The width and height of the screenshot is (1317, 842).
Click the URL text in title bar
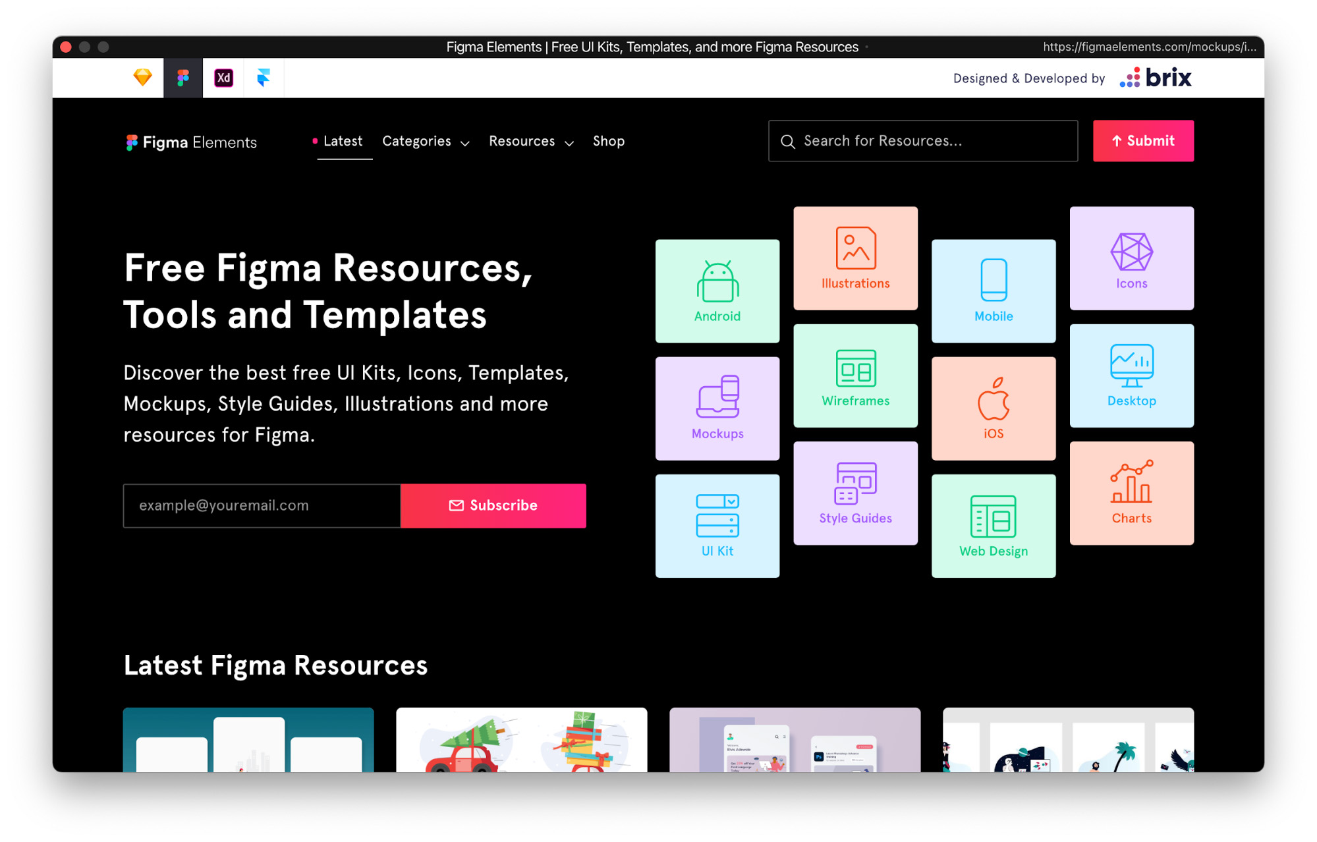[1150, 47]
